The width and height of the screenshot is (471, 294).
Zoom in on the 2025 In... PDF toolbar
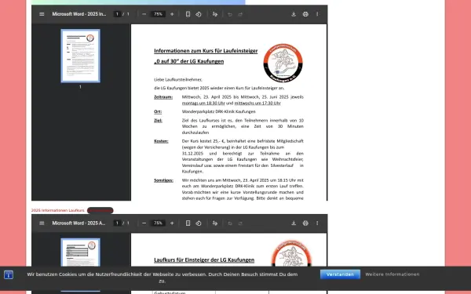tap(172, 14)
